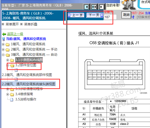Screen dimensions: 150x128
Task: Expand folder 1暖风、通风和空调系统
Action: click(3, 44)
